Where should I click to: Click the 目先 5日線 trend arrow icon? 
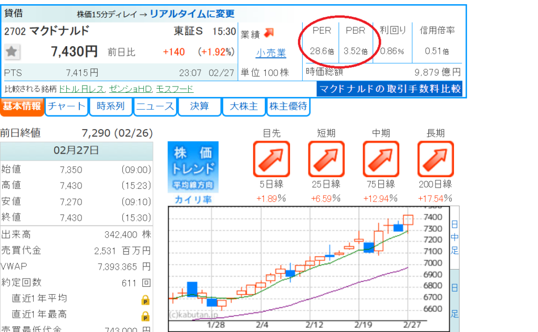(271, 159)
